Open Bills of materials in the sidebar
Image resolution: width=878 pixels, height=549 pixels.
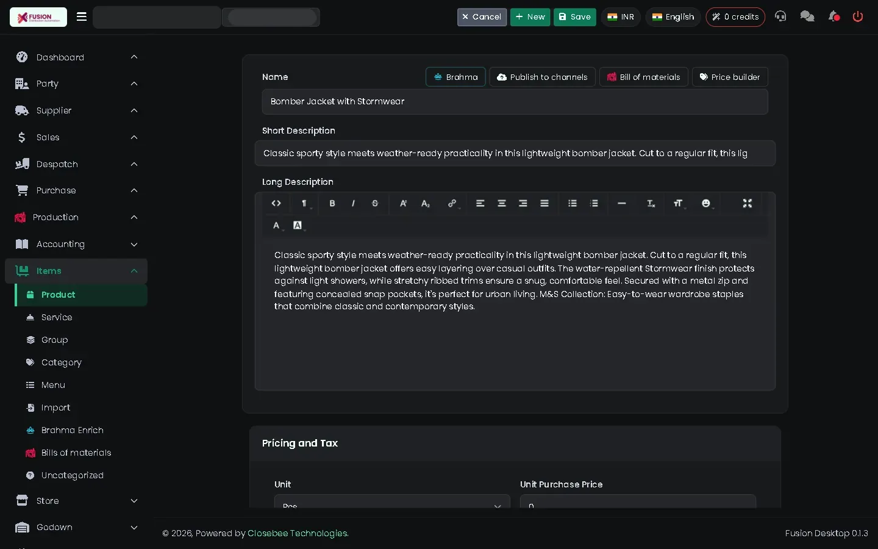[x=81, y=453]
